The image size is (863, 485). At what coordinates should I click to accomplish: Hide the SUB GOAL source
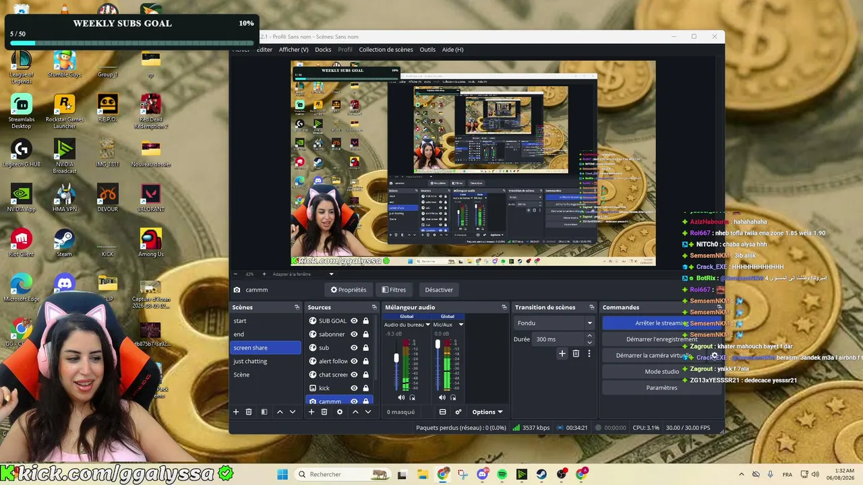point(354,321)
